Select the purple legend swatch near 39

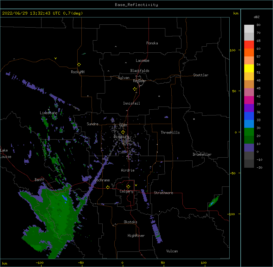pos(249,108)
